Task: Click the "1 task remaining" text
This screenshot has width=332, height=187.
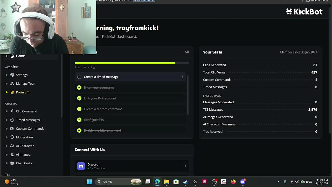Action: coord(85,67)
